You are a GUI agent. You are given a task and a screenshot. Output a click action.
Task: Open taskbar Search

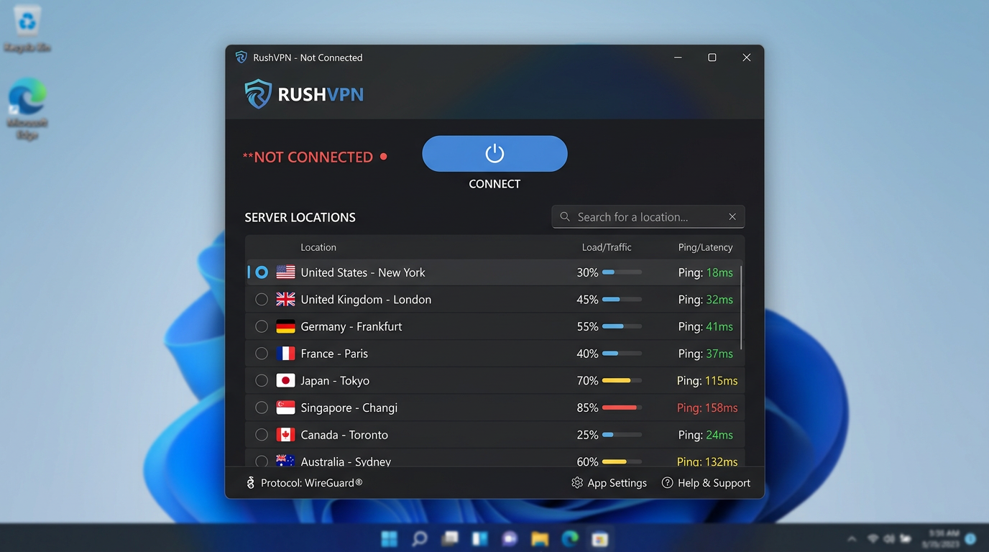click(x=420, y=538)
